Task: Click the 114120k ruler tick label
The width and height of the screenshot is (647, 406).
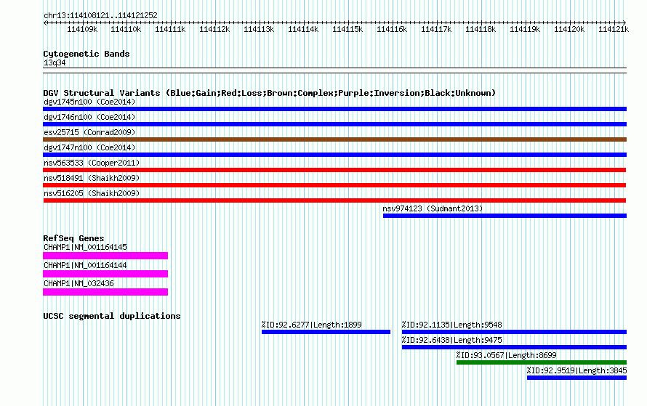Action: point(569,29)
